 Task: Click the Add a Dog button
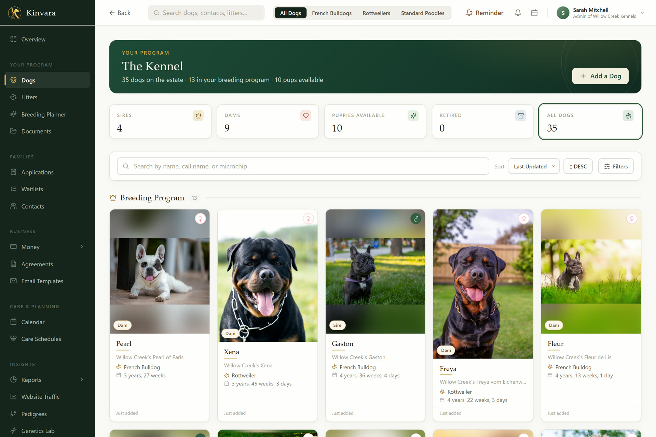point(600,76)
